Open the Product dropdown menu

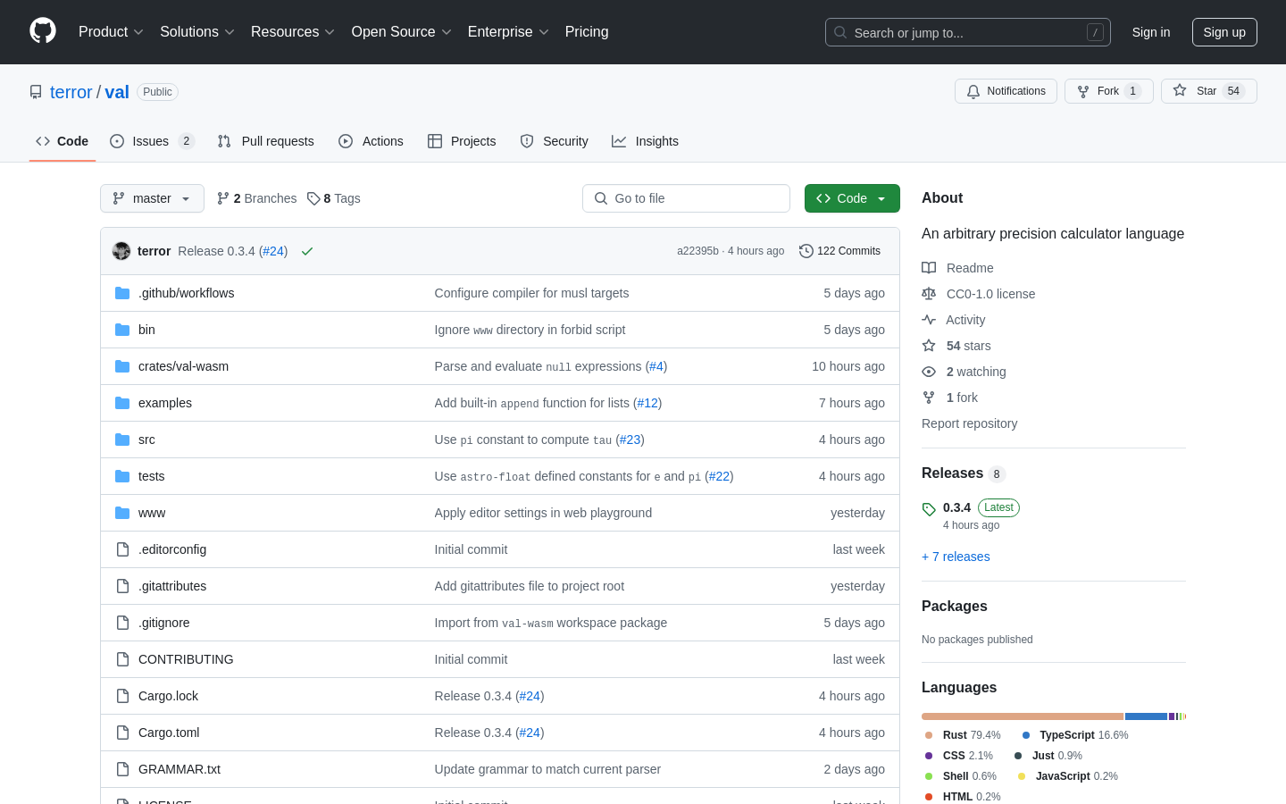[111, 32]
